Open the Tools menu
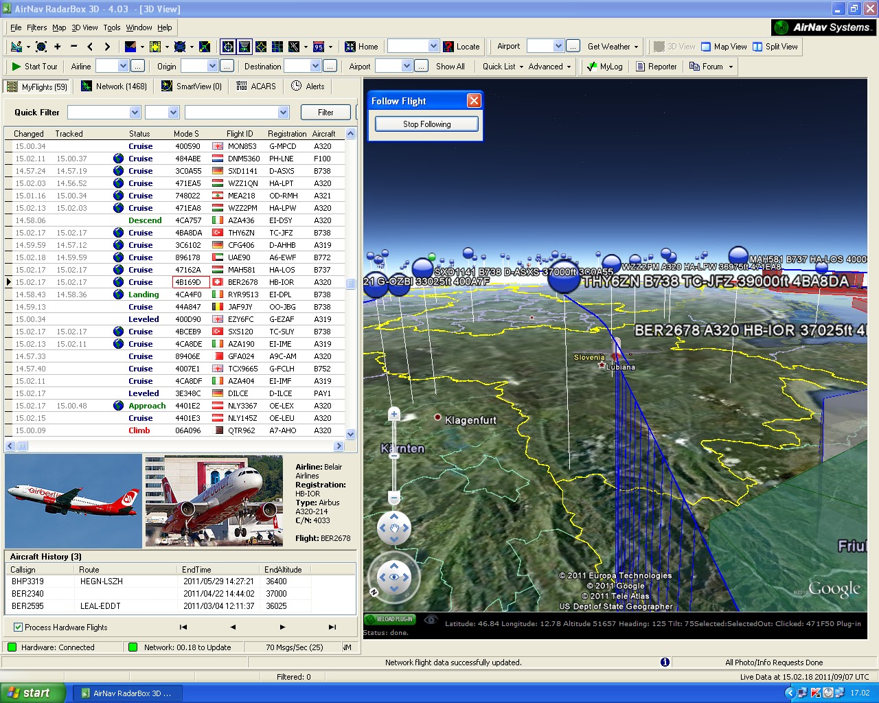Screen dimensions: 879x703 click(x=112, y=27)
